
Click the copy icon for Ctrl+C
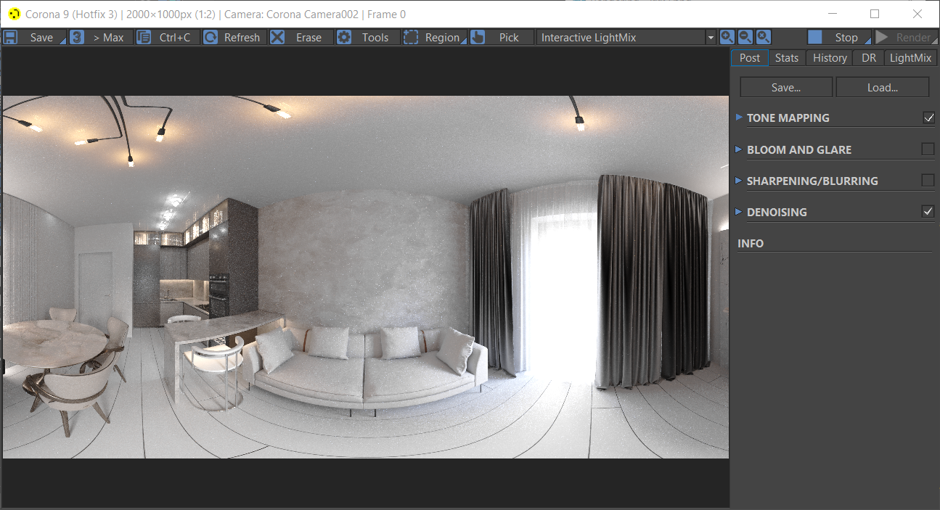[x=144, y=38]
